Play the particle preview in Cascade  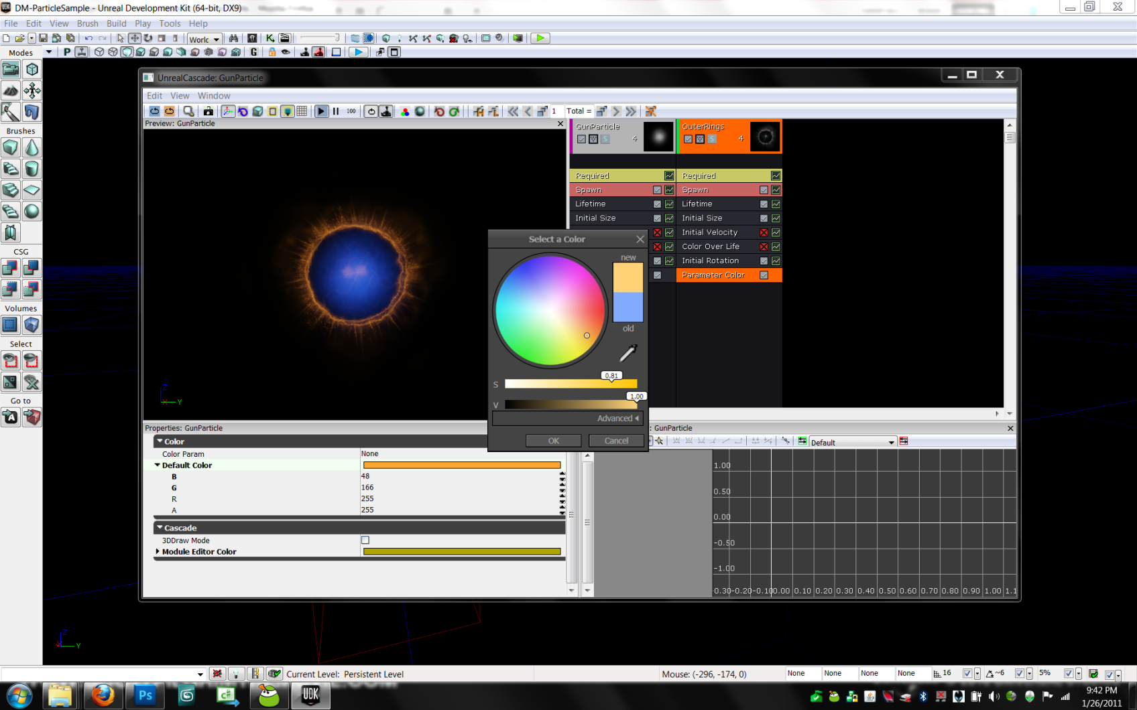coord(321,111)
